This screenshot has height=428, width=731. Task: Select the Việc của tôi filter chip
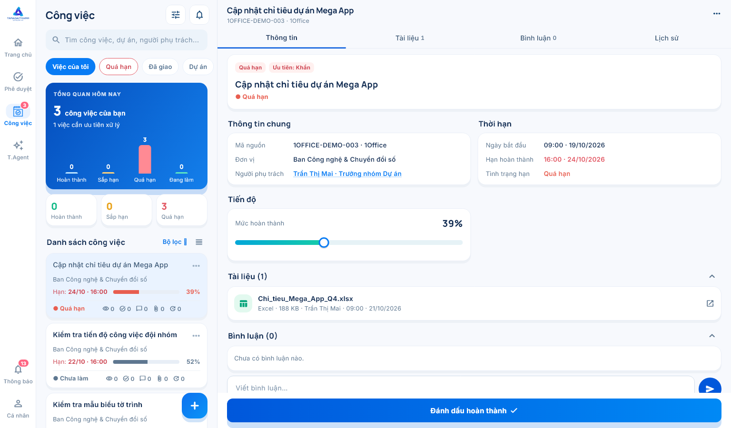tap(70, 67)
